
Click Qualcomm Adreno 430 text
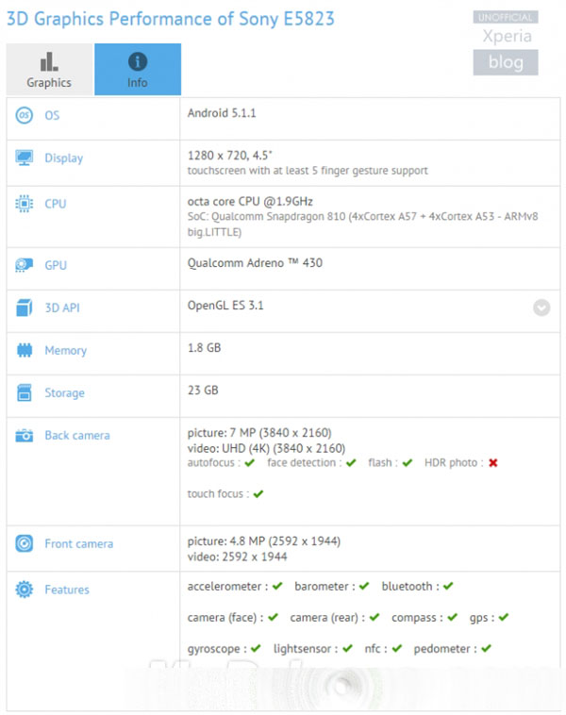[255, 263]
